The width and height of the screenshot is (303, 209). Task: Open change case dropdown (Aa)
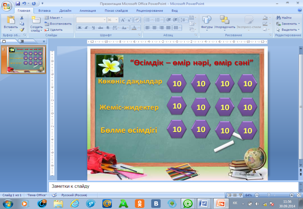tap(124, 28)
